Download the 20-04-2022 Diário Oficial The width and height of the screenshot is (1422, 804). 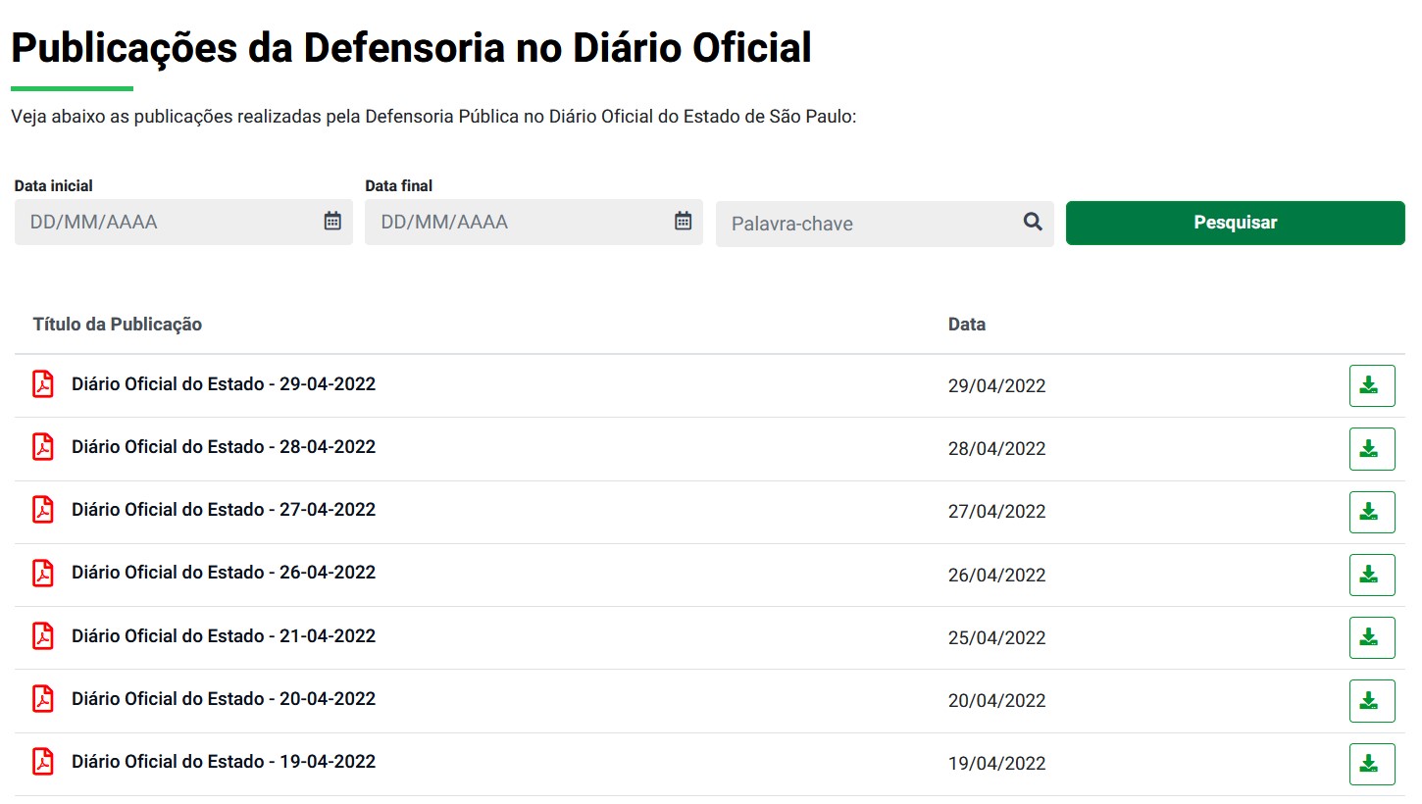(x=1372, y=701)
